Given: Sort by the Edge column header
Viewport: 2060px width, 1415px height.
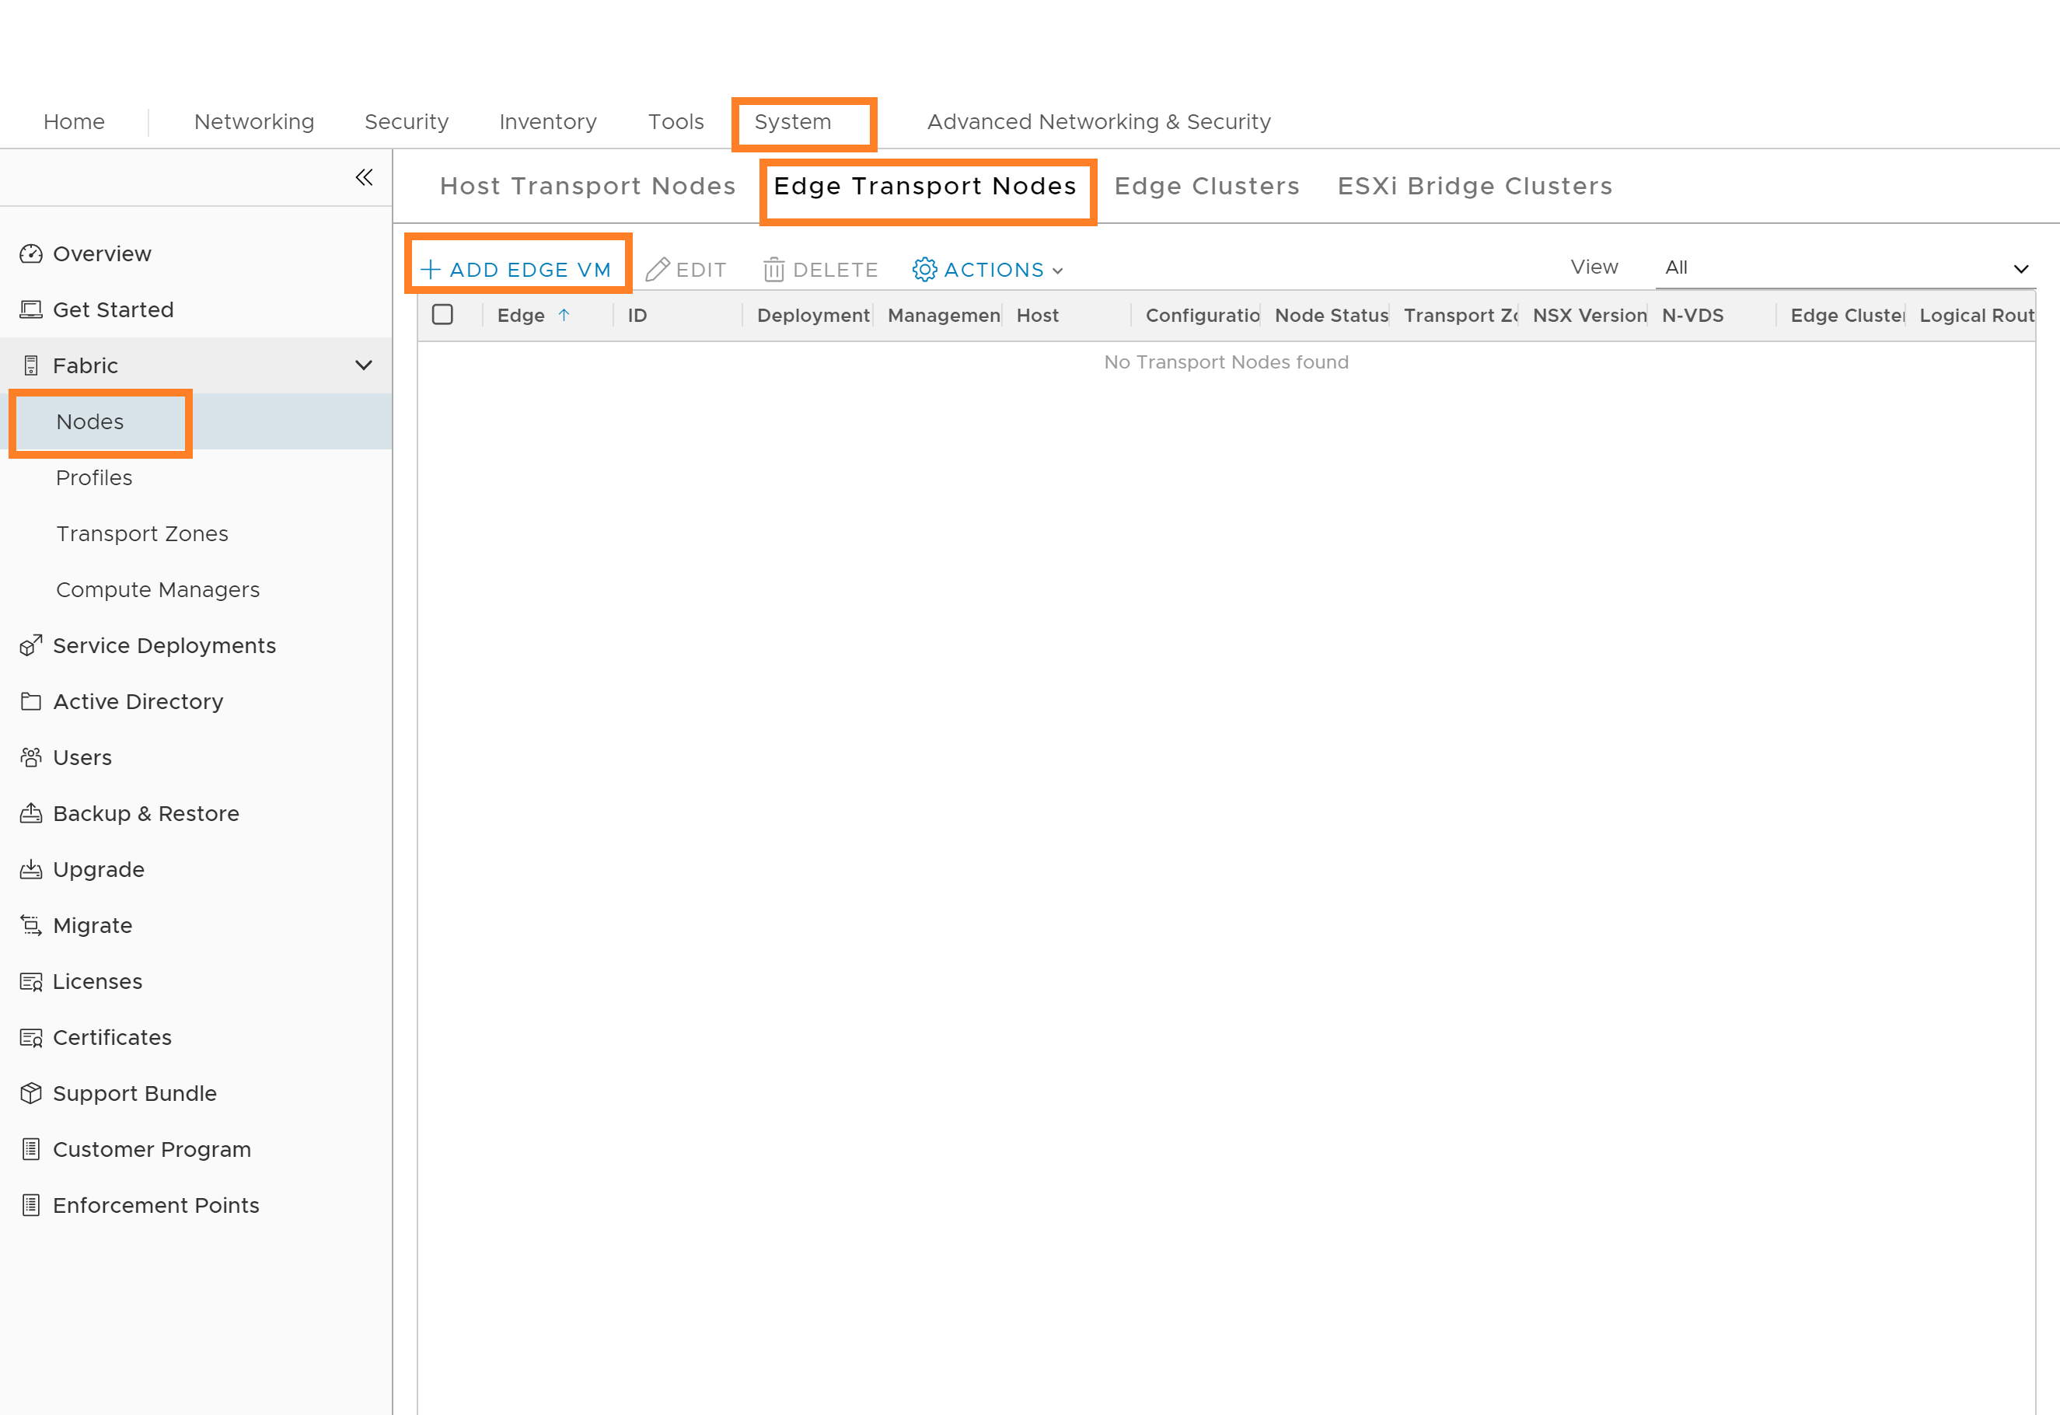Looking at the screenshot, I should pyautogui.click(x=521, y=316).
